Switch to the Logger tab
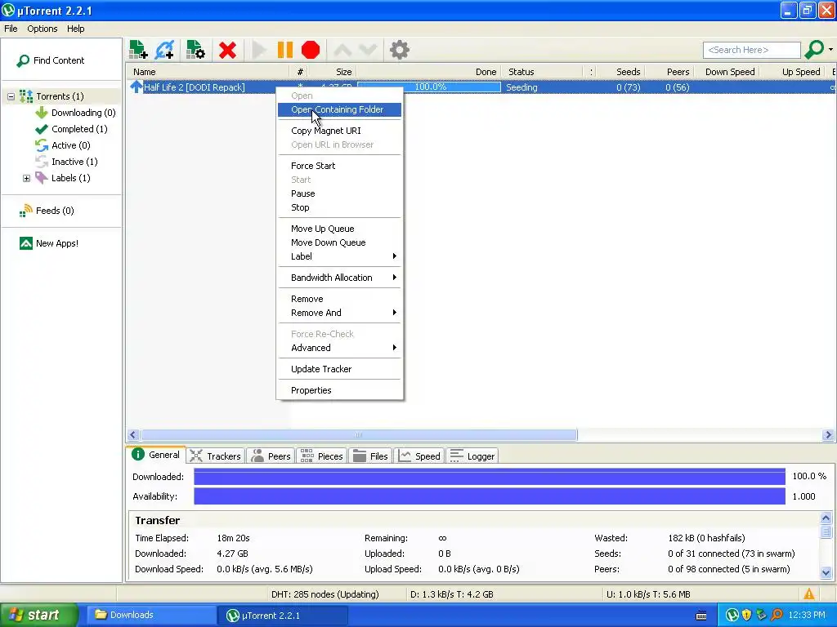The width and height of the screenshot is (837, 627). (x=472, y=456)
